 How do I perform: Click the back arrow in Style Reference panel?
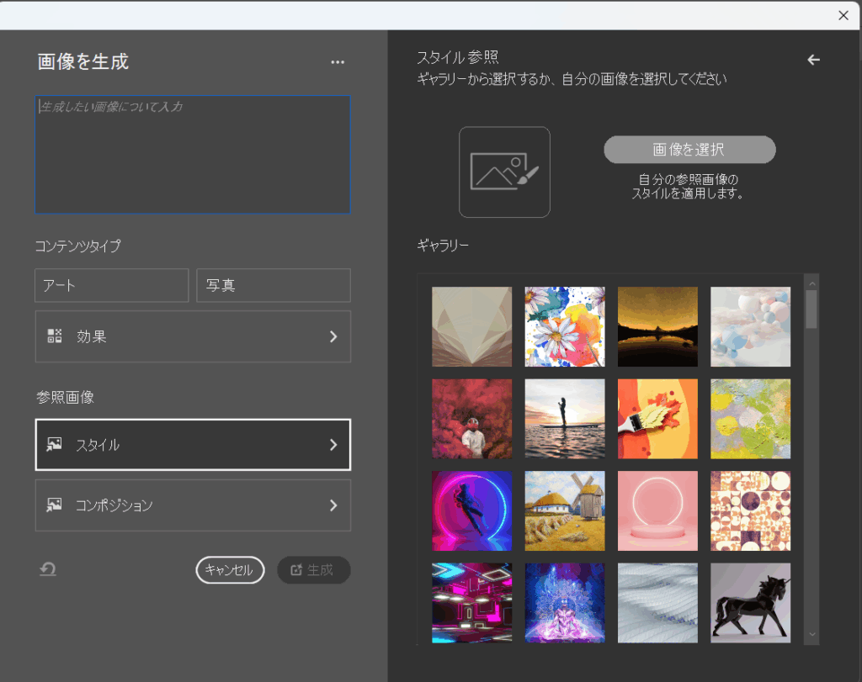[813, 60]
